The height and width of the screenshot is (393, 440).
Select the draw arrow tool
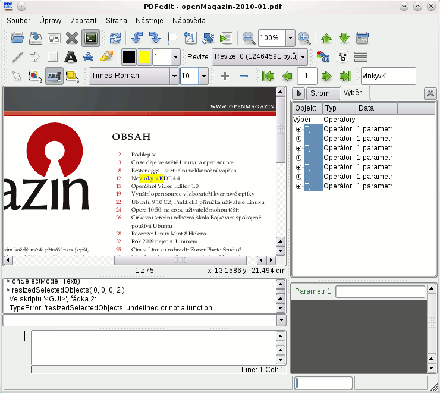coord(35,57)
